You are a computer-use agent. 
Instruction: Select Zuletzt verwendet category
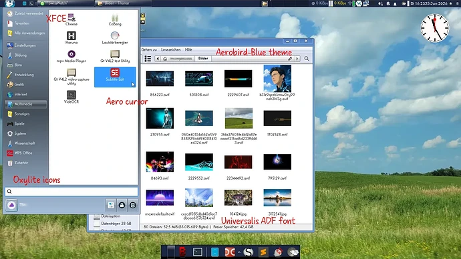(25, 13)
